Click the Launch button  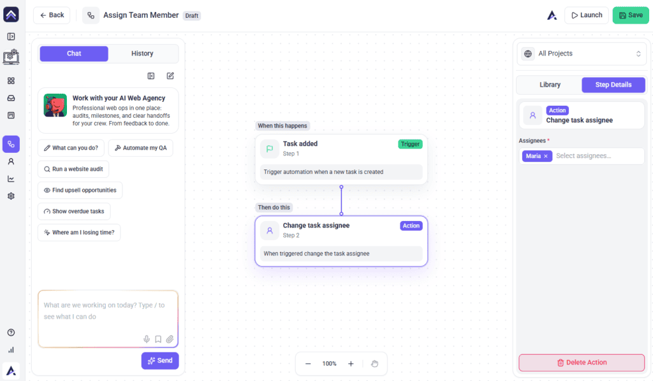pyautogui.click(x=587, y=15)
